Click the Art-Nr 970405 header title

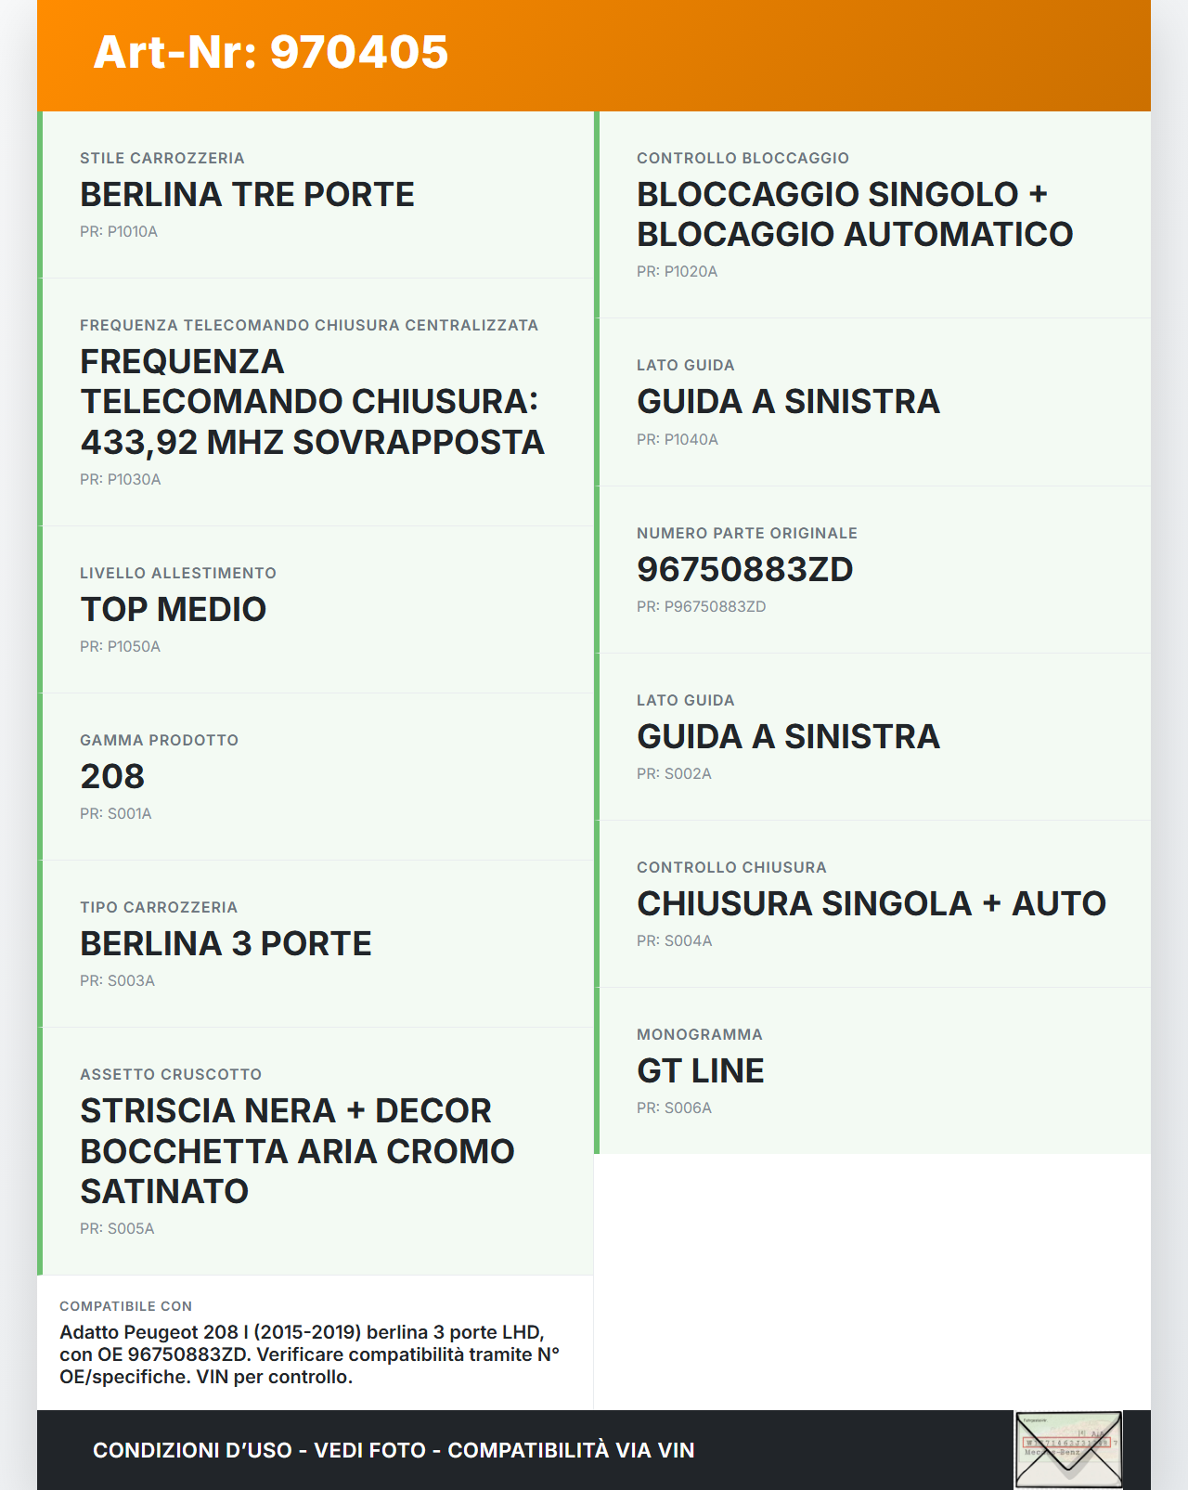pyautogui.click(x=270, y=52)
